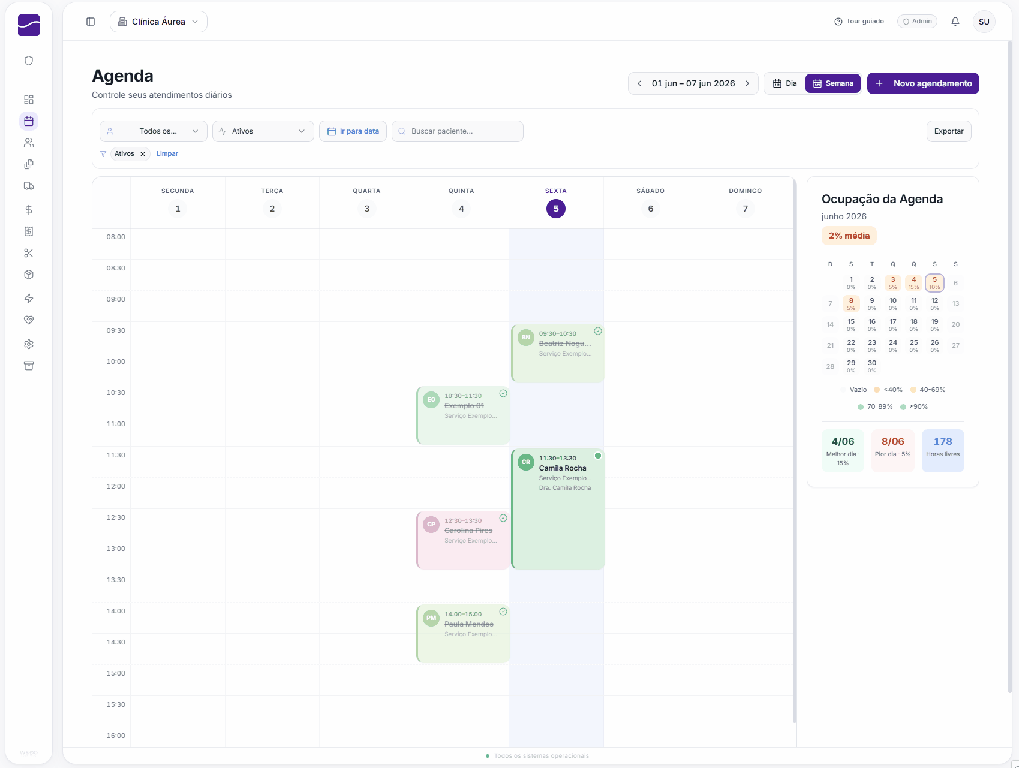Select day 4 in occupancy calendar
This screenshot has width=1019, height=768.
coord(914,283)
